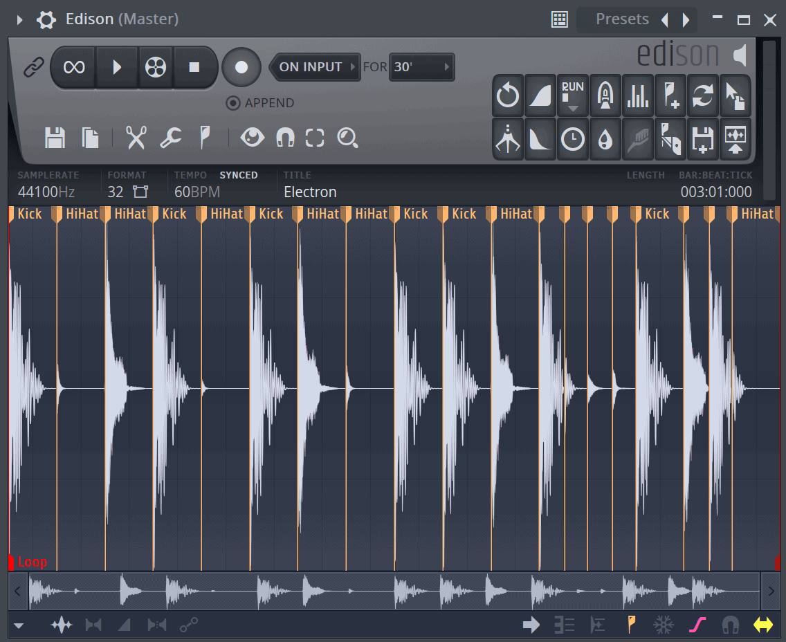Arm recording with the record button

pos(241,67)
